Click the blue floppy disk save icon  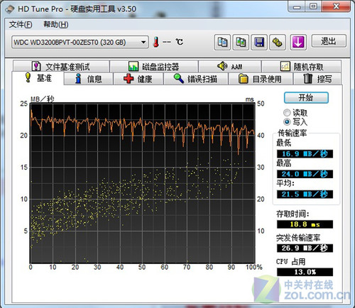click(x=259, y=43)
